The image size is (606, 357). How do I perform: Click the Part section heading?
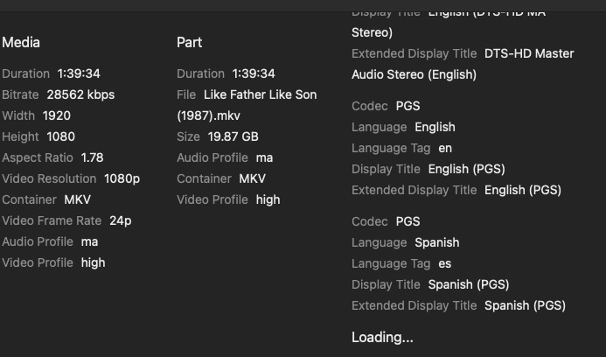190,43
